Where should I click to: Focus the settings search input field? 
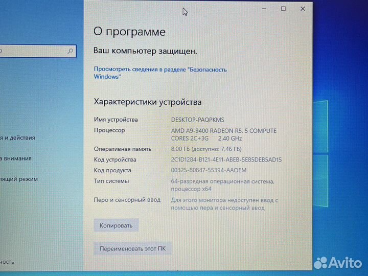tap(37, 51)
